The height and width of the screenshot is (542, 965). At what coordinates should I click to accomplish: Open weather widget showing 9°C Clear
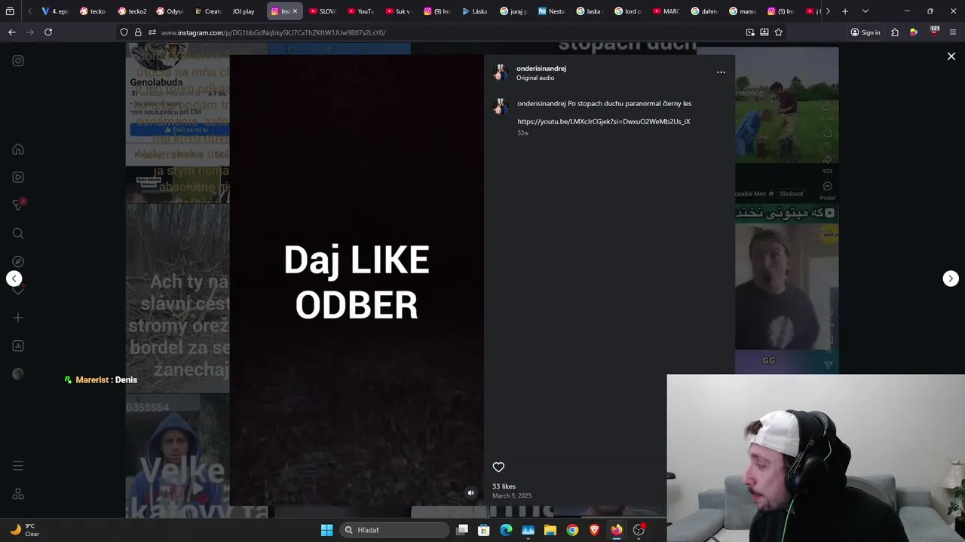(x=23, y=530)
